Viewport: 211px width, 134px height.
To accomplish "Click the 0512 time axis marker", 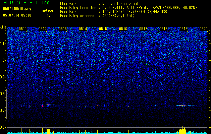I will (x=43, y=29).
